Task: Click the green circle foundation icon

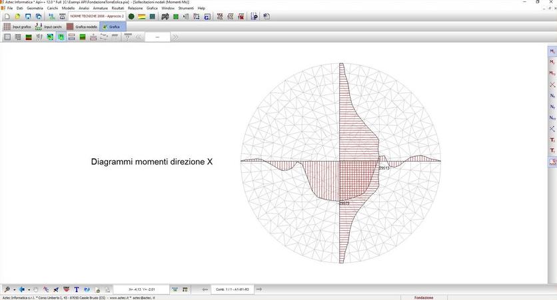Action: point(131,16)
